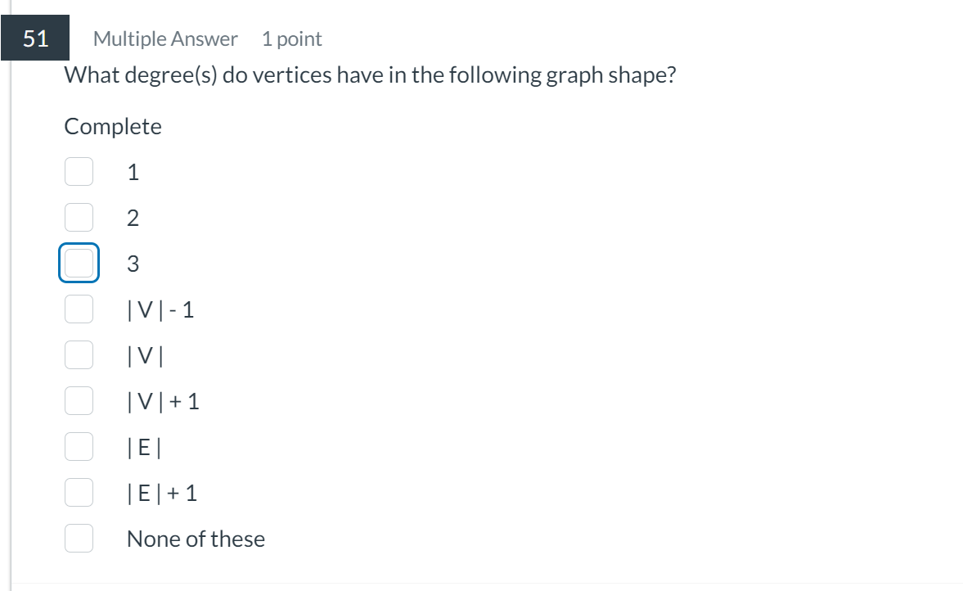Select the None of these checkbox

click(x=79, y=538)
